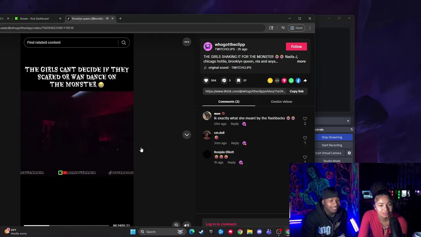Open Discord from the taskbar
Viewport: 421px width, 237px height.
(259, 232)
